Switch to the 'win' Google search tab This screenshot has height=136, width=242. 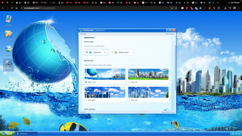click(x=103, y=3)
